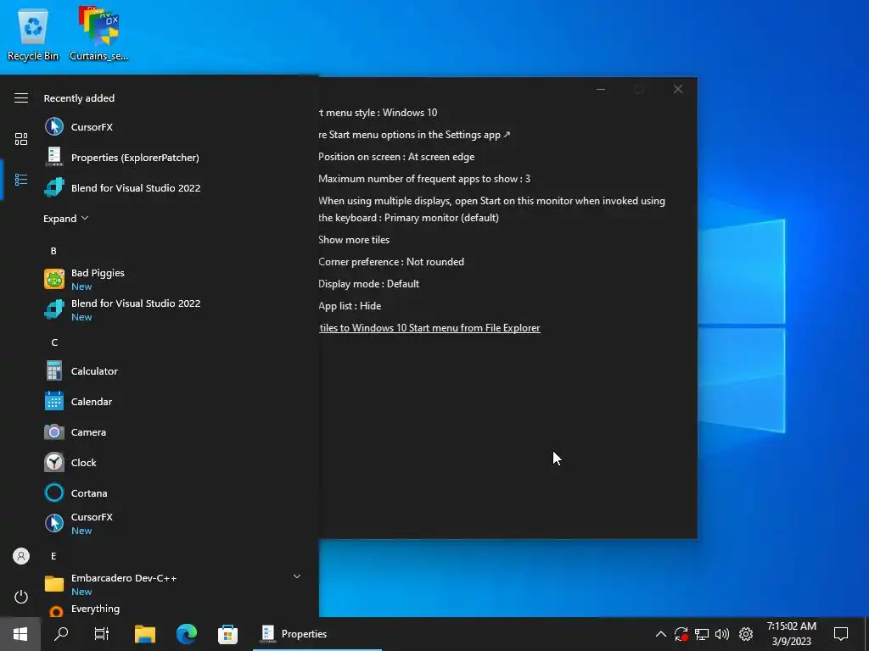Viewport: 869px width, 651px height.
Task: Close the Properties window
Action: click(x=678, y=89)
